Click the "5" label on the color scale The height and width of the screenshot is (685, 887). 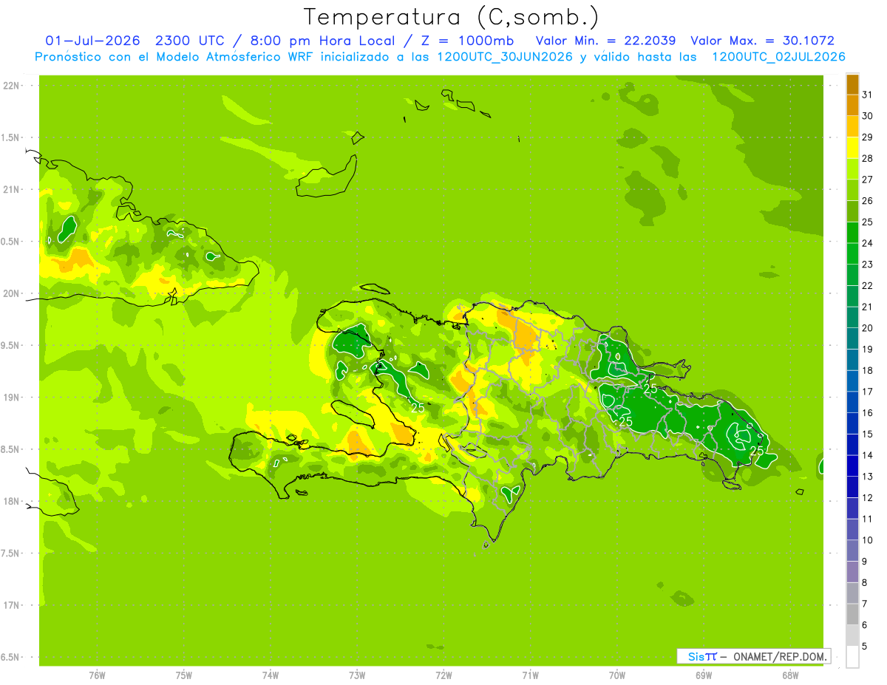click(864, 647)
